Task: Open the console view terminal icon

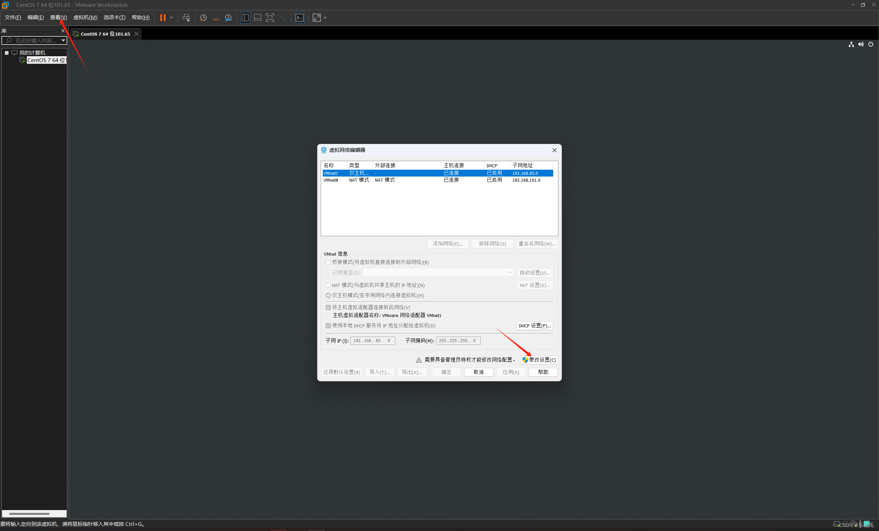Action: point(300,18)
